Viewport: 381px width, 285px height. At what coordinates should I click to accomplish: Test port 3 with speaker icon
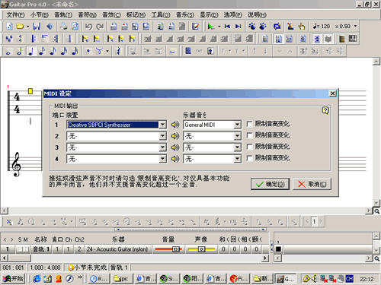(x=175, y=147)
